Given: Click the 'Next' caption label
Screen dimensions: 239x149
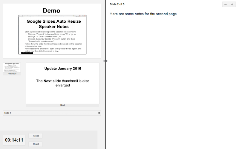Looking at the screenshot, I should [x=62, y=105].
